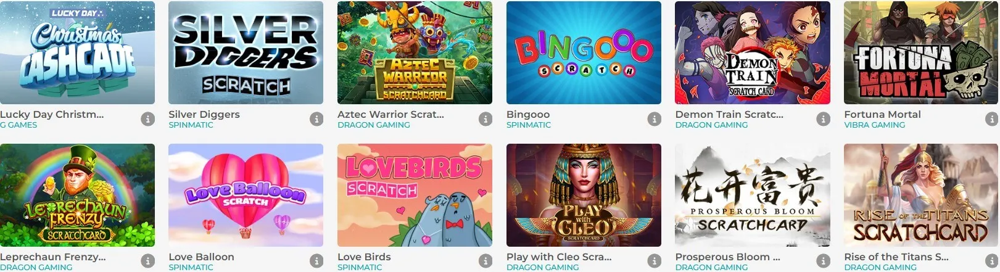Click the Vibra Gaming provider link
Screen dimensions: 1000x272
click(x=874, y=125)
